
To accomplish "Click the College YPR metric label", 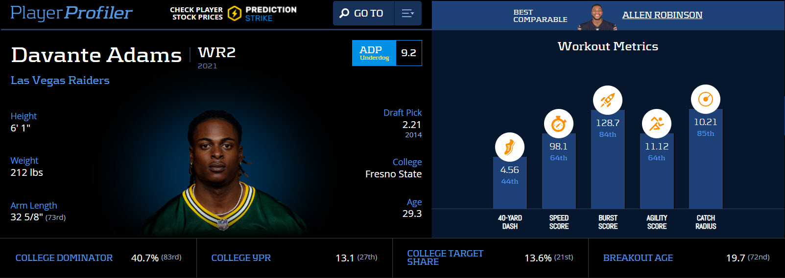I will (241, 258).
